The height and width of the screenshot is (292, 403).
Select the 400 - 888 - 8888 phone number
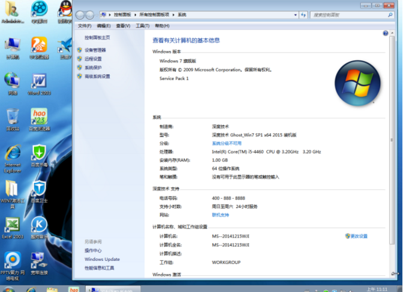(228, 198)
